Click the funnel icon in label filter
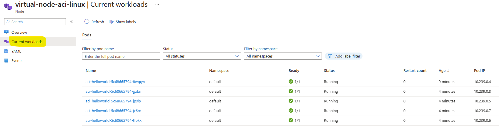Image resolution: width=499 pixels, height=130 pixels. [330, 56]
